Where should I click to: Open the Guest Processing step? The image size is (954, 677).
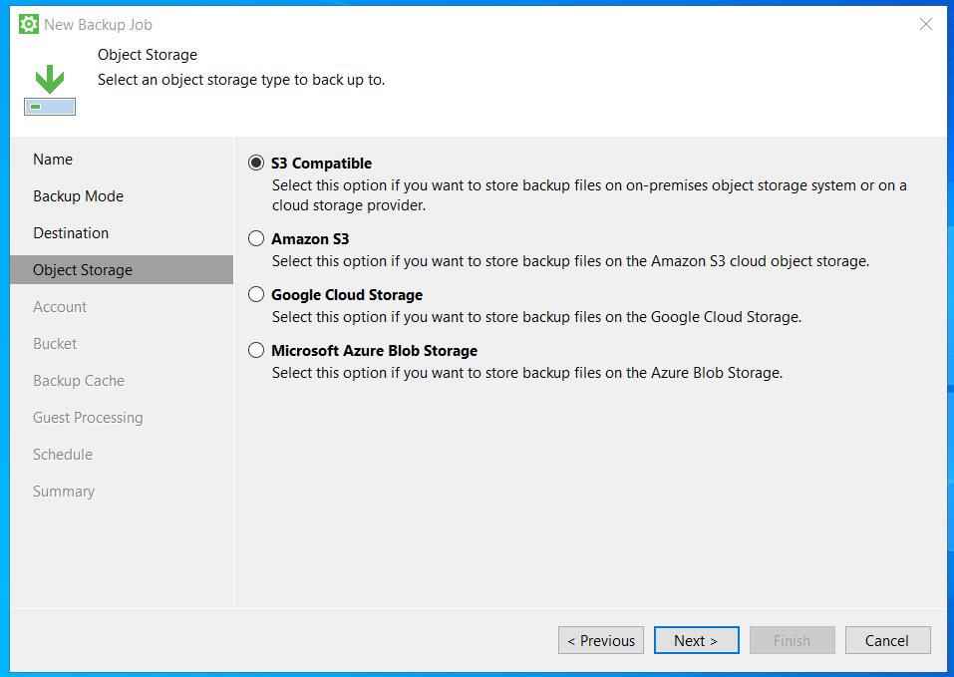point(88,418)
